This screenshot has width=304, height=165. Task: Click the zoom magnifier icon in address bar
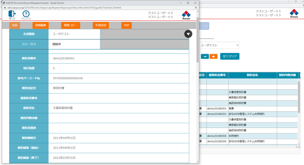click(196, 7)
